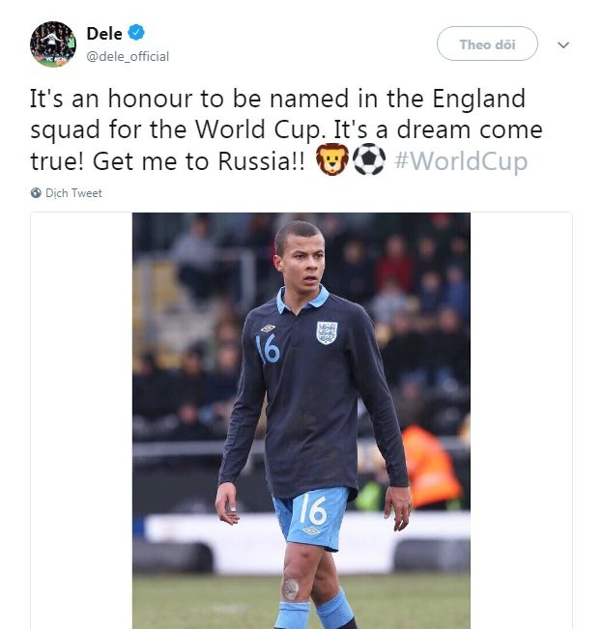Click the number 16 on the shorts
The height and width of the screenshot is (629, 602).
[313, 507]
